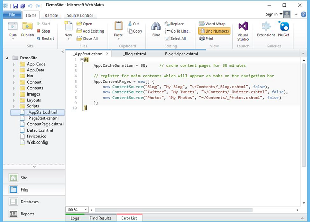Open the Extensions gallery
The width and height of the screenshot is (310, 222).
point(266,27)
